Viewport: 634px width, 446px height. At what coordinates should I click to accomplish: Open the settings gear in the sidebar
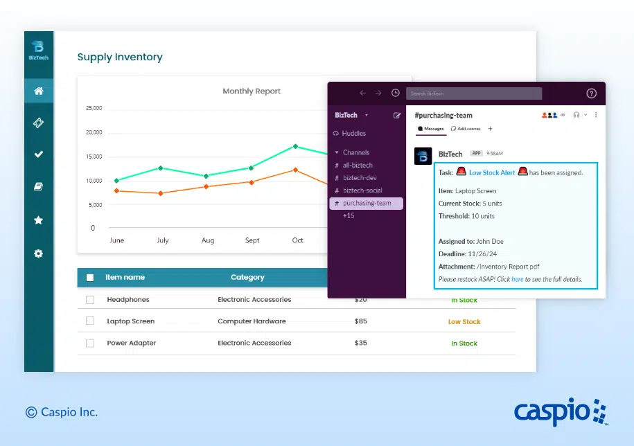tap(39, 253)
